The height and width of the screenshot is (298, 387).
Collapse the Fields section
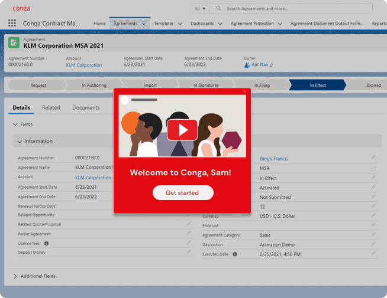[15, 125]
